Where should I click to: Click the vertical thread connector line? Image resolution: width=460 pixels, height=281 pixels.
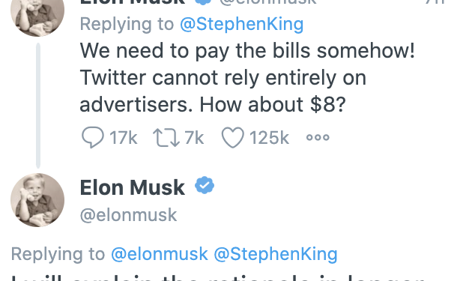[38, 106]
